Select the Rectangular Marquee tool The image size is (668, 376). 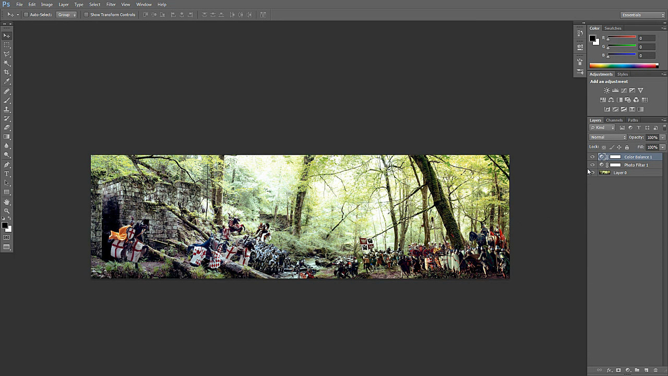point(7,45)
